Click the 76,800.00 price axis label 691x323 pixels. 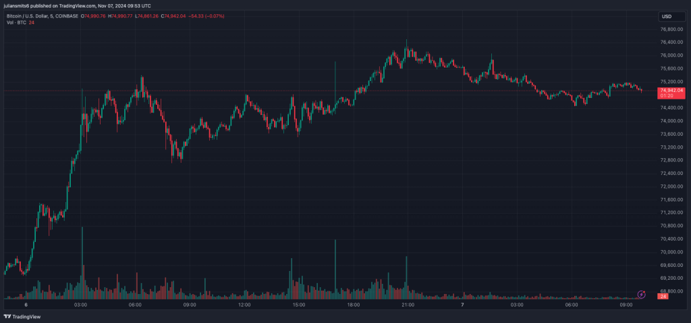(x=671, y=30)
